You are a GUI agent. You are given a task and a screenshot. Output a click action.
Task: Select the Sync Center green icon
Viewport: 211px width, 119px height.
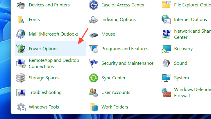click(x=94, y=78)
